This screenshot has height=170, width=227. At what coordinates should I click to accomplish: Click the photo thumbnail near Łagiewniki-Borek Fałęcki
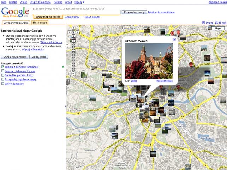point(153,154)
